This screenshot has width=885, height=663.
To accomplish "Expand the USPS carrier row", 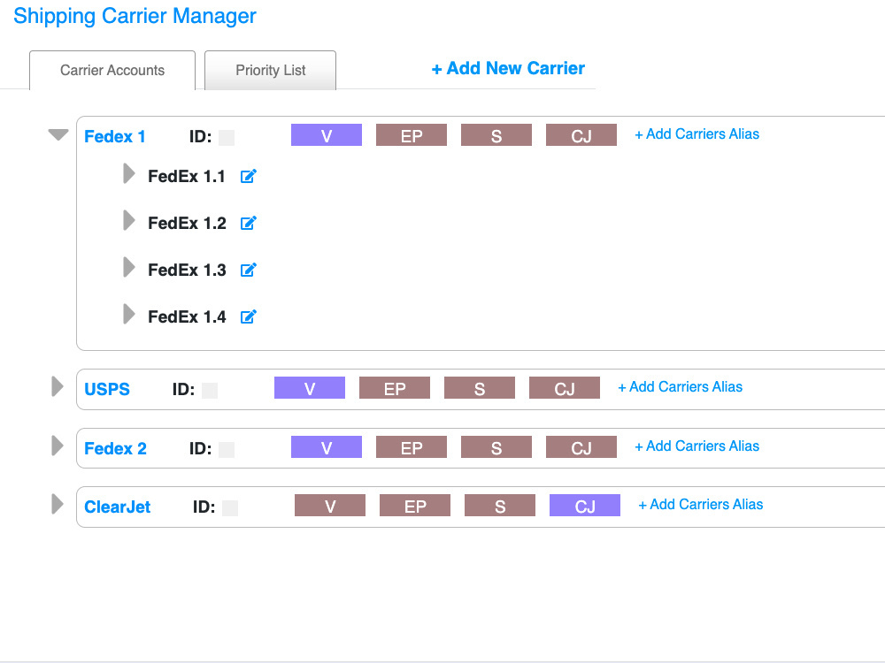I will (57, 386).
